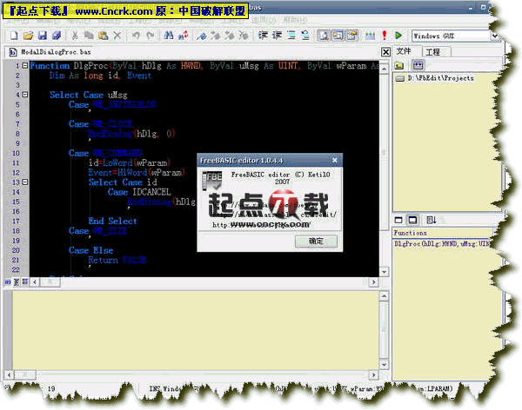Click the first property panel view icon

pyautogui.click(x=398, y=220)
